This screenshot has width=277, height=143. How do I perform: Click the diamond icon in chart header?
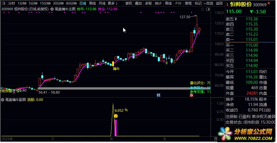[x=202, y=9]
